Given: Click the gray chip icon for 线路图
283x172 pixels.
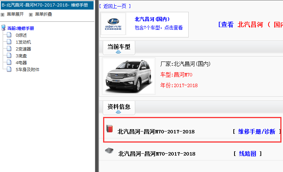Looking at the screenshot, I should pos(109,151).
